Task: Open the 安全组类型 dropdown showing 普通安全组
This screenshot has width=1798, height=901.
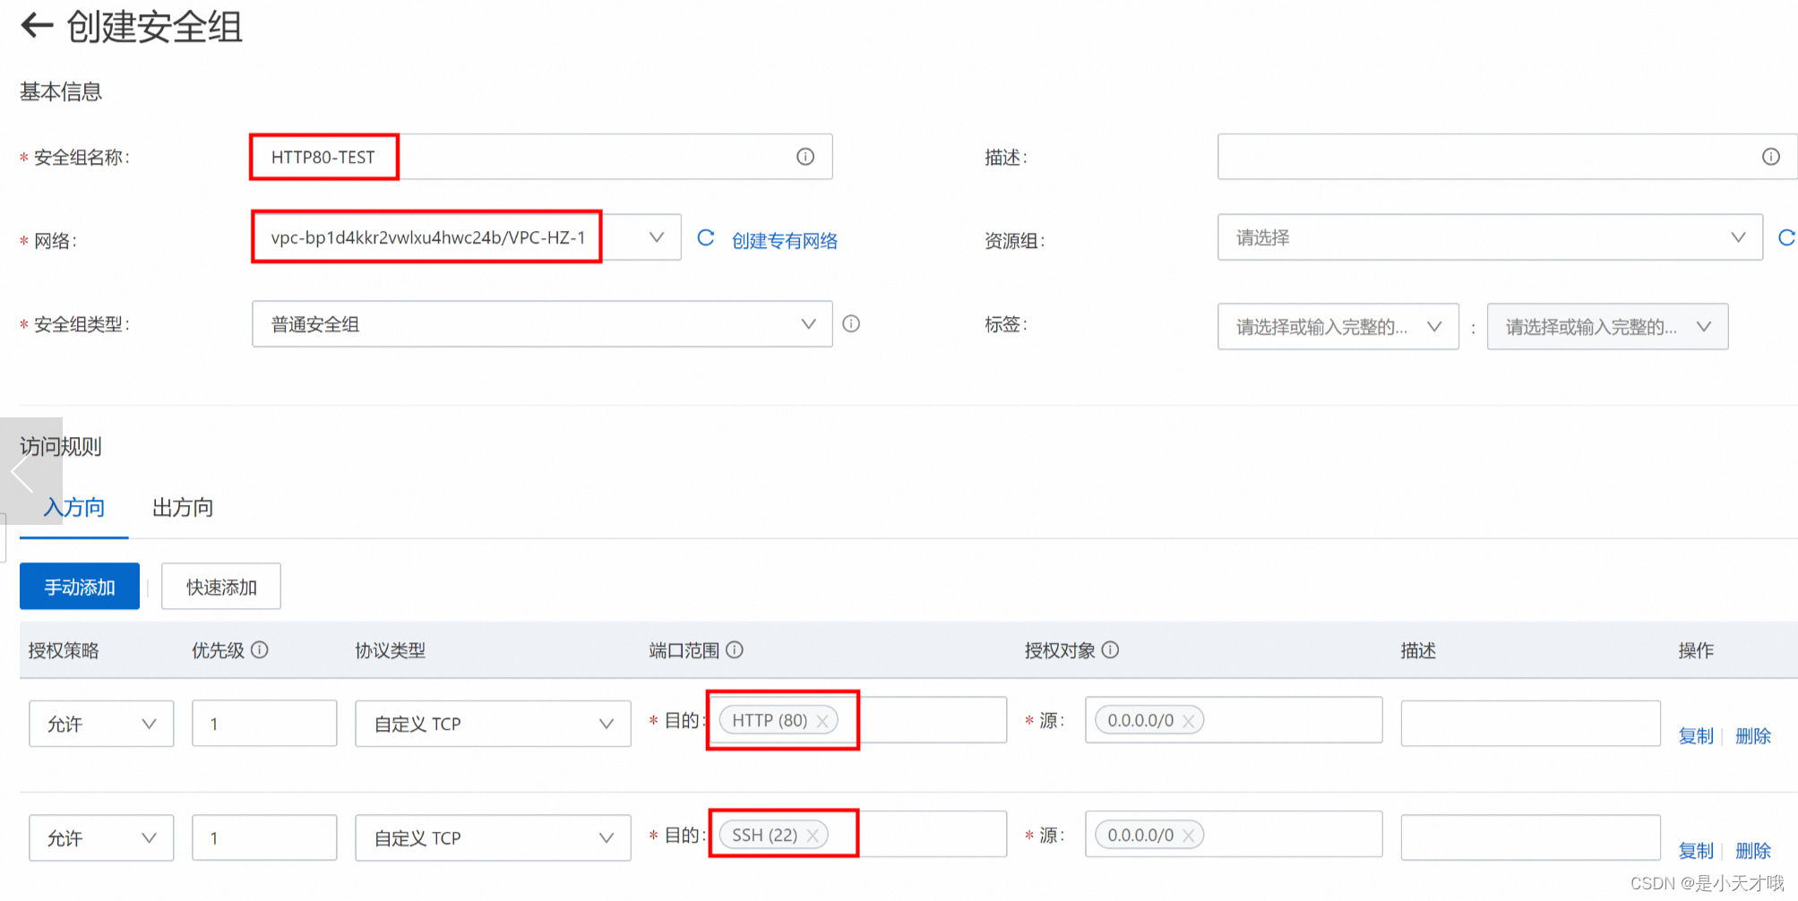Action: tap(542, 324)
